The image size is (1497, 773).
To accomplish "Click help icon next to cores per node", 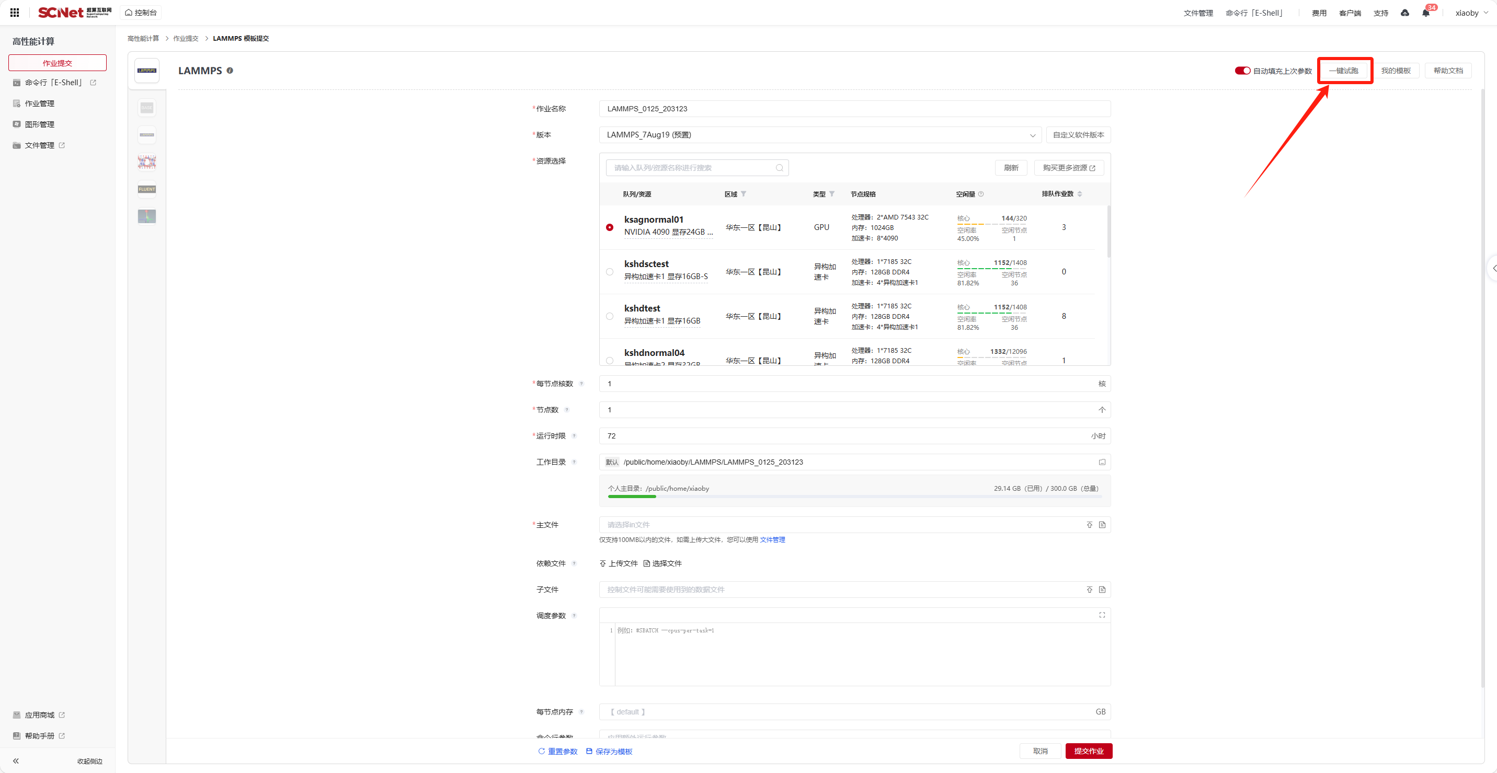I will 581,384.
